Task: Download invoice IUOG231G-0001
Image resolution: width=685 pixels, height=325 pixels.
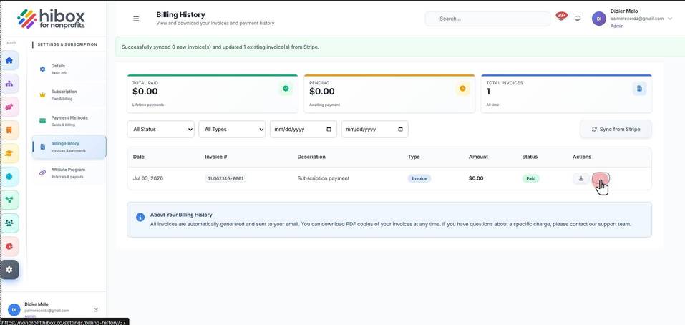Action: pyautogui.click(x=581, y=179)
